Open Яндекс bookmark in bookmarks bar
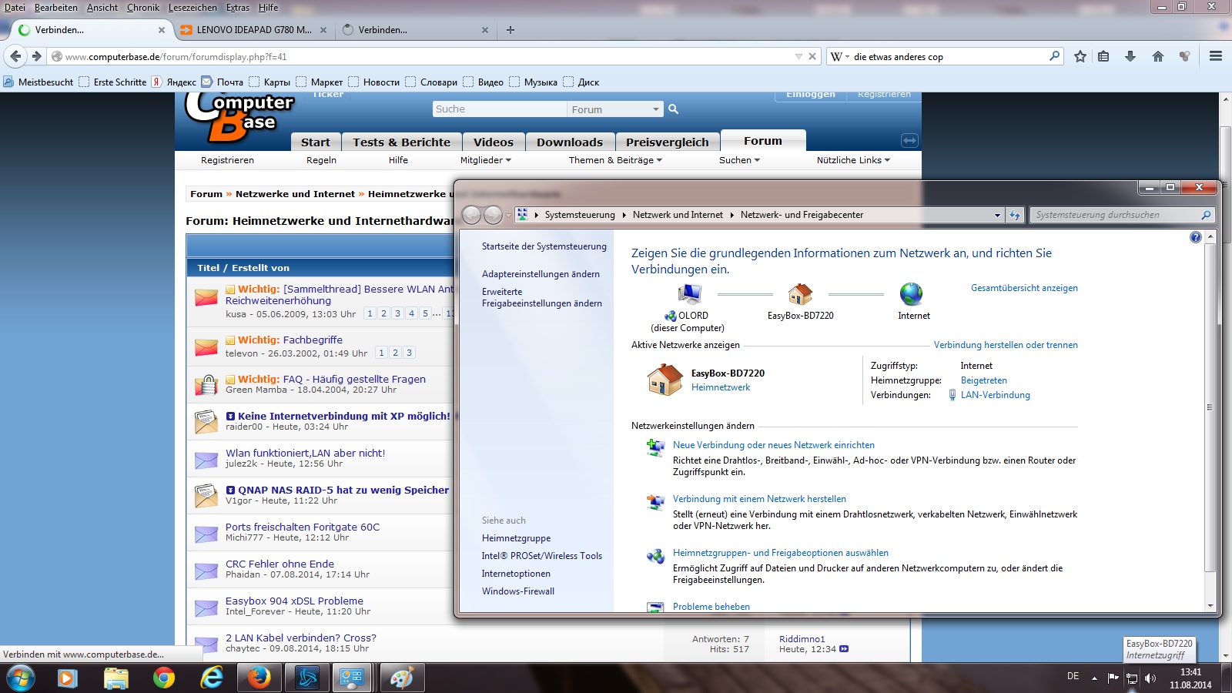 click(174, 82)
